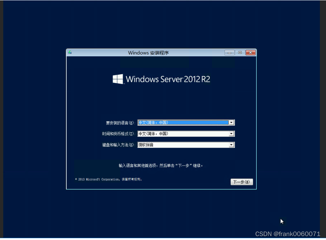
Task: Close the Windows 安装程序 window
Action: [x=251, y=53]
